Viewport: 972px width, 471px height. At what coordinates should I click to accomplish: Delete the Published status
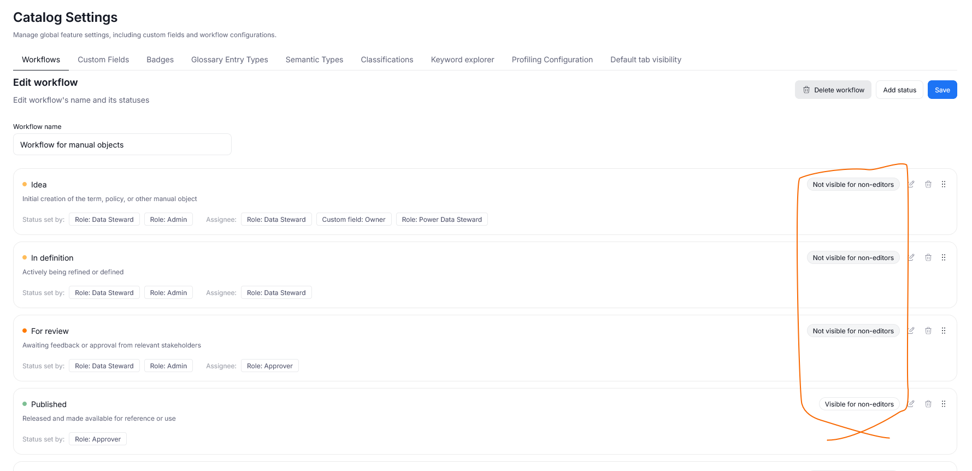pyautogui.click(x=928, y=404)
